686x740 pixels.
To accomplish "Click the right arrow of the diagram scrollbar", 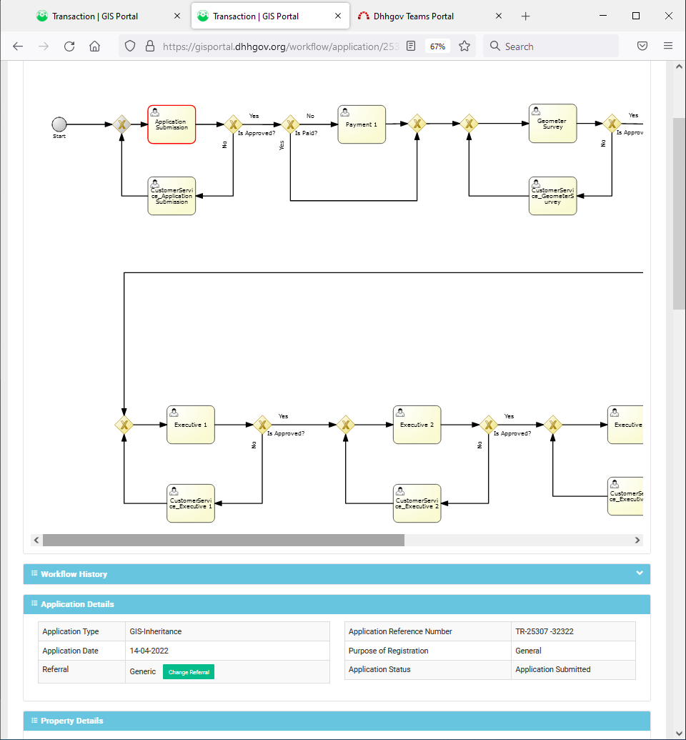I will pyautogui.click(x=637, y=540).
